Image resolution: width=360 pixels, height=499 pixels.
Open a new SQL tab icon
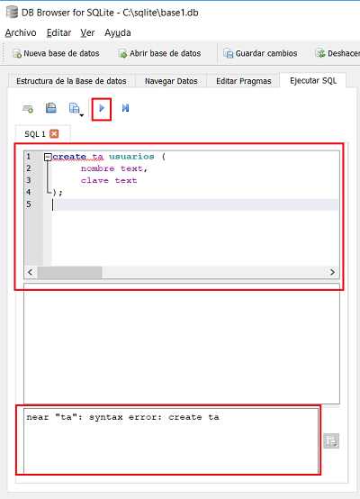click(x=28, y=109)
